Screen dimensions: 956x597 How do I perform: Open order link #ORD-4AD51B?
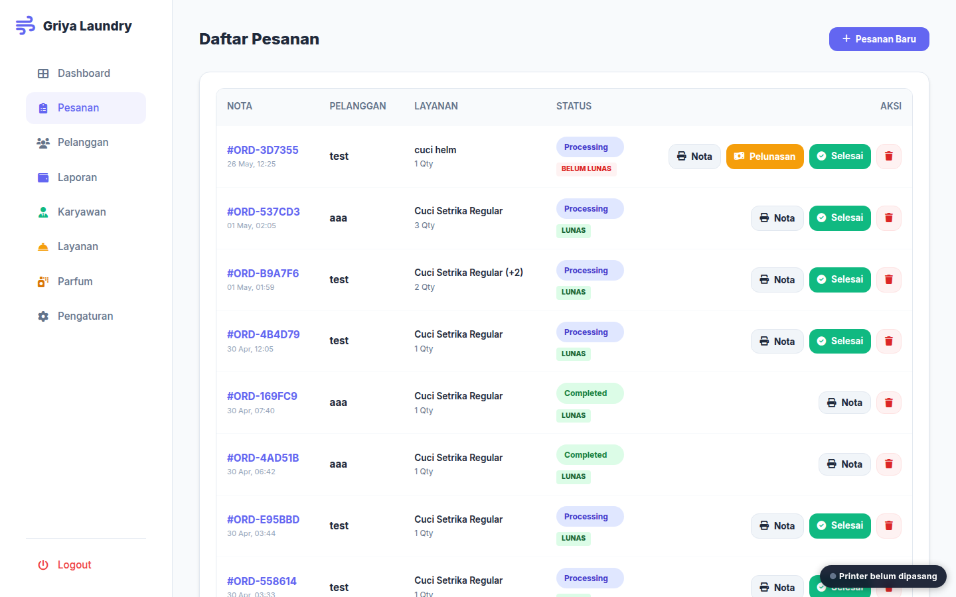pyautogui.click(x=263, y=458)
